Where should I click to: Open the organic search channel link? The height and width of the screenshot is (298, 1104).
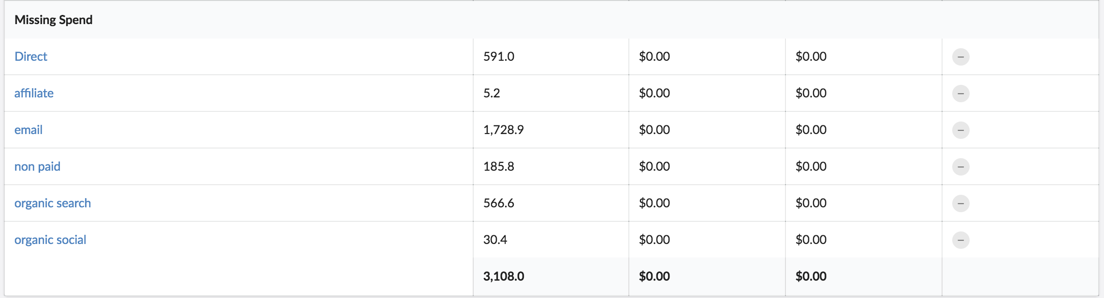53,203
